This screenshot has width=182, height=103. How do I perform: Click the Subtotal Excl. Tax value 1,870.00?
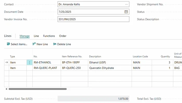tap(123, 99)
